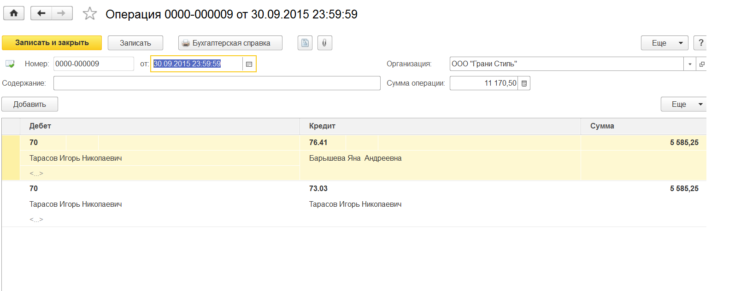Open the document report icon
Viewport: 729px width, 291px height.
coord(305,43)
